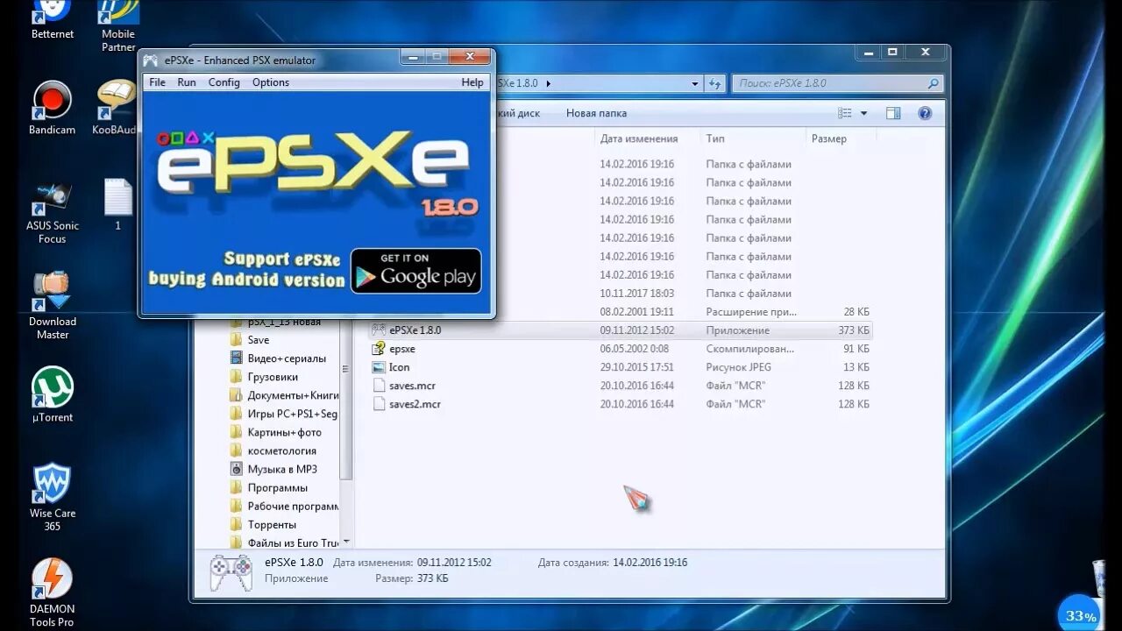Open the Mobile Partner desktop shortcut
This screenshot has width=1122, height=631.
[x=118, y=26]
